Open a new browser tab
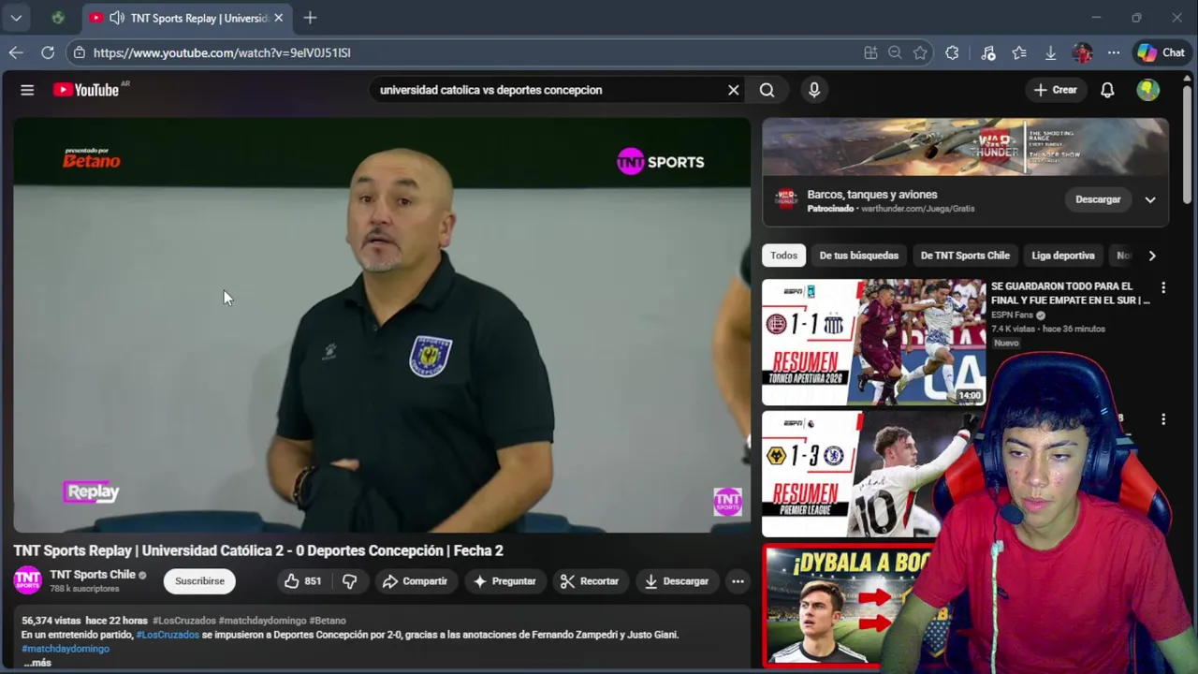The image size is (1198, 674). click(310, 18)
